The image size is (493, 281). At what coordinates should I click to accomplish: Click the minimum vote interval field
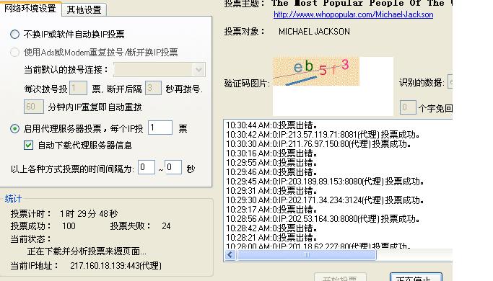click(147, 167)
